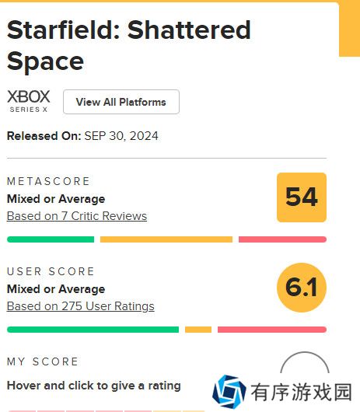Click the yellow 54 Metascore badge
Viewport: 360px width, 412px height.
coord(302,197)
